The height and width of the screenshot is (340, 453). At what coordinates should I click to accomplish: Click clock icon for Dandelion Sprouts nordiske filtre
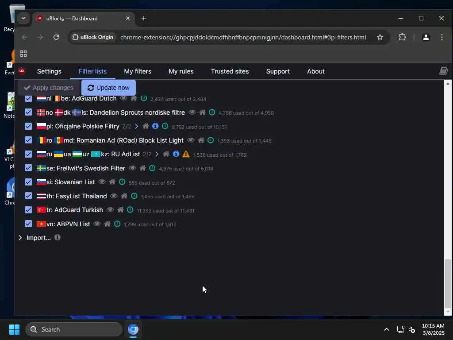212,112
